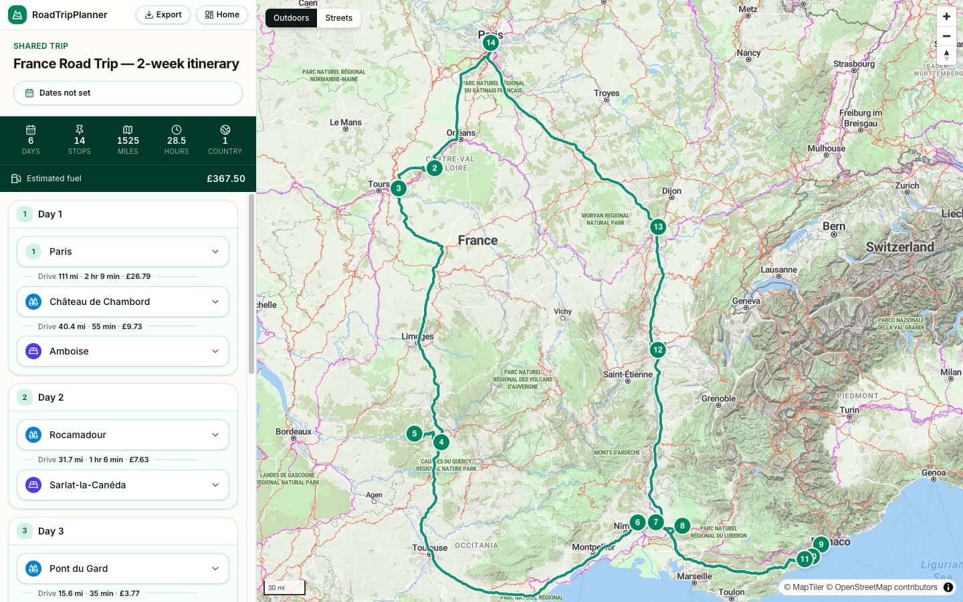Click the fuel pump icon

pos(16,179)
